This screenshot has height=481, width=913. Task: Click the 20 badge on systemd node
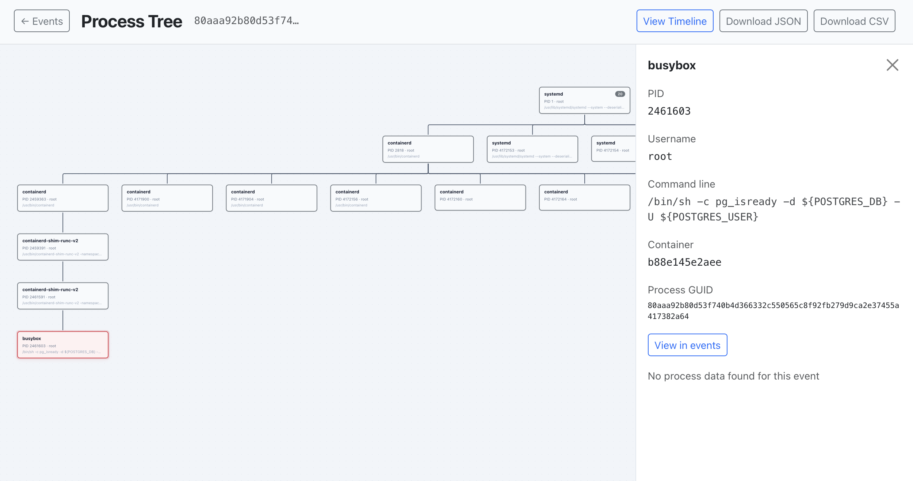click(x=620, y=94)
